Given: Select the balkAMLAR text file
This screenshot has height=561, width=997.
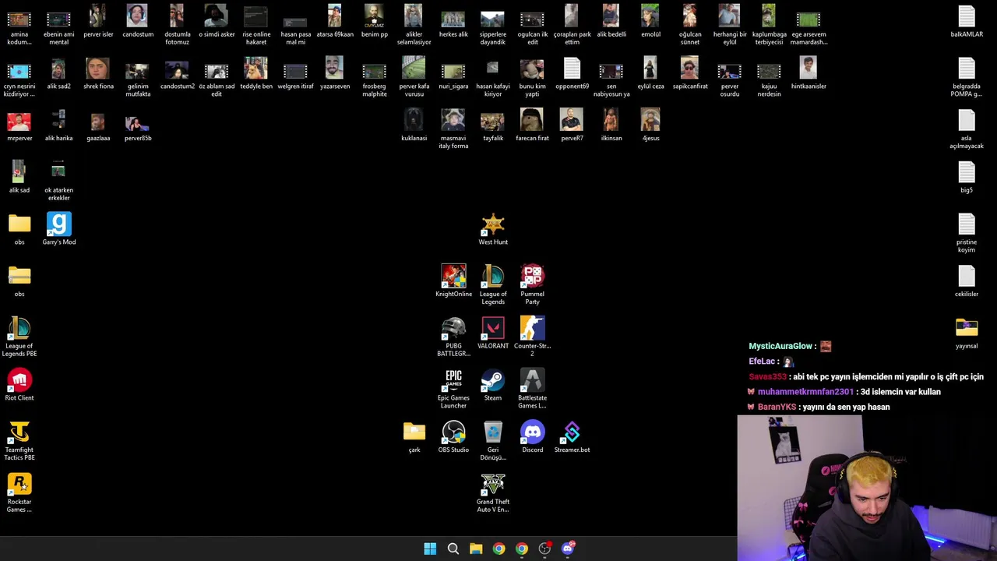Looking at the screenshot, I should 967,22.
